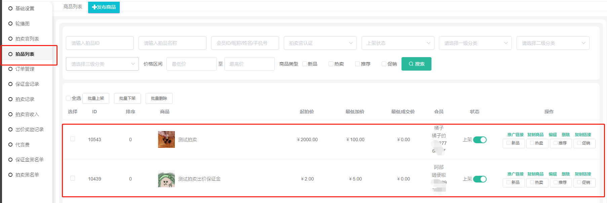Select row checkbox for item 10543
Viewport: 607px width, 203px height.
coord(73,139)
